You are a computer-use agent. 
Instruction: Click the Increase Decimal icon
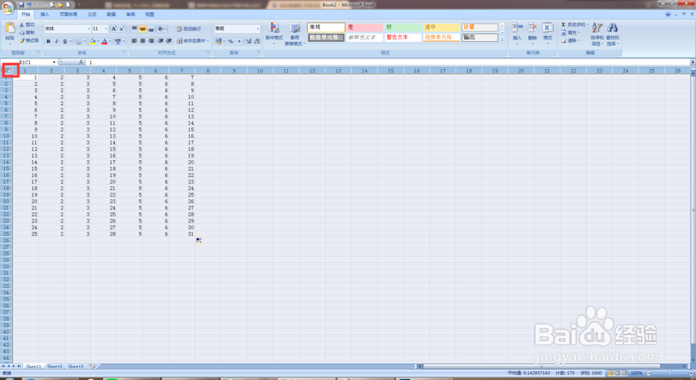(x=248, y=41)
